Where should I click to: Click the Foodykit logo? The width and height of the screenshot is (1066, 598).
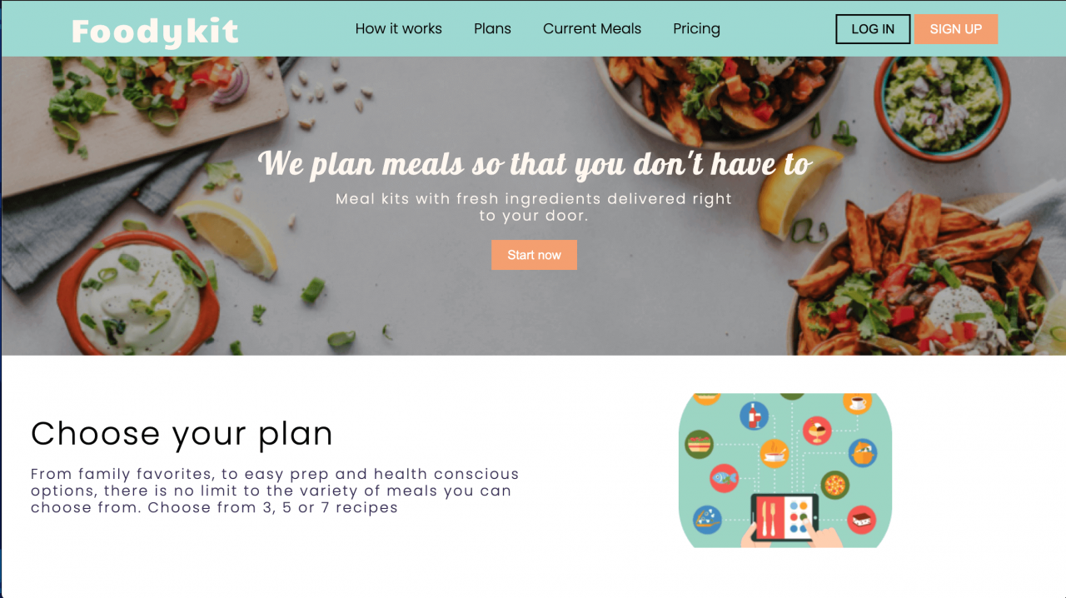pos(155,32)
